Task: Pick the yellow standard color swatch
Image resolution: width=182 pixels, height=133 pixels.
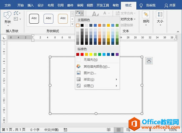Action: tap(91, 54)
